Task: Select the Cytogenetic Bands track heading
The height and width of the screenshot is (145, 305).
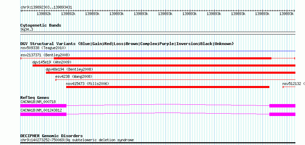Action: pyautogui.click(x=41, y=25)
